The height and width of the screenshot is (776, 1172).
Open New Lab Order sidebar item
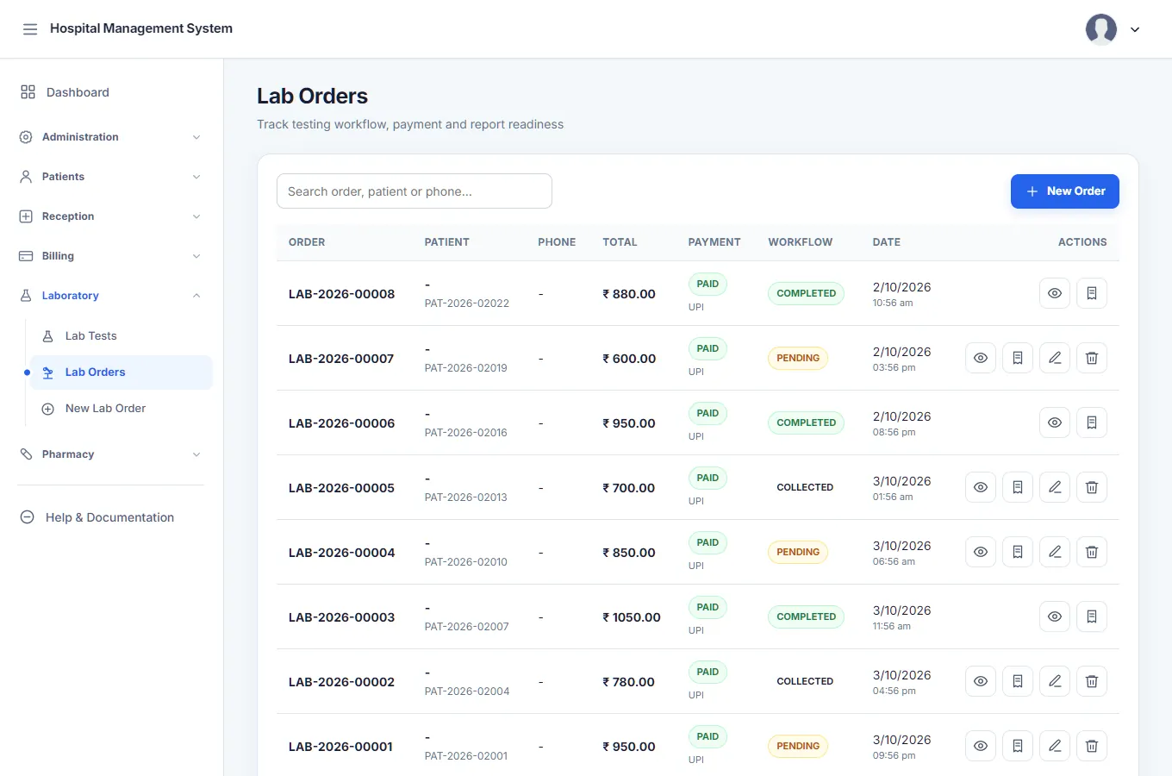(122, 409)
